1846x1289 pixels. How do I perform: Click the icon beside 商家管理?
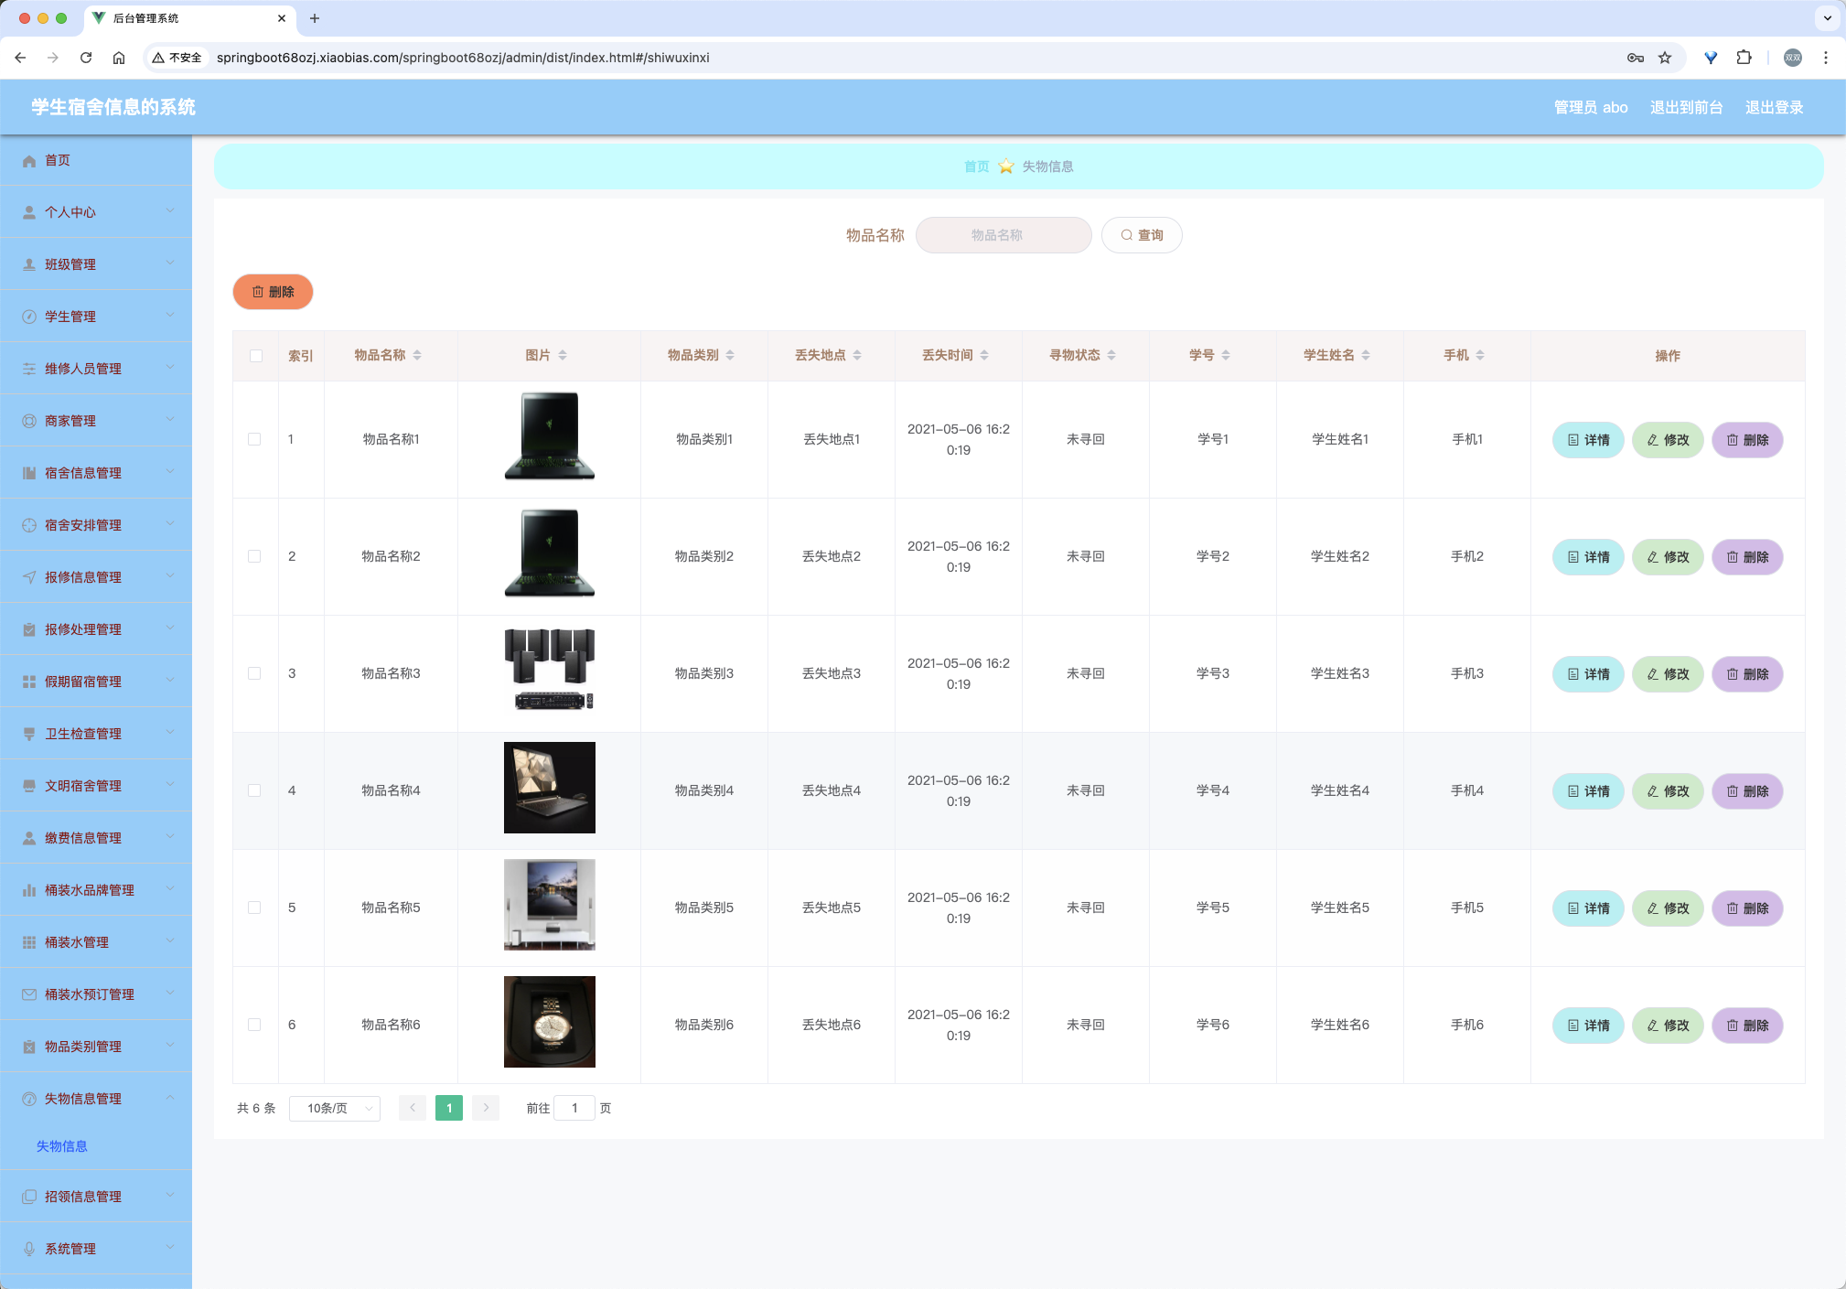(29, 421)
